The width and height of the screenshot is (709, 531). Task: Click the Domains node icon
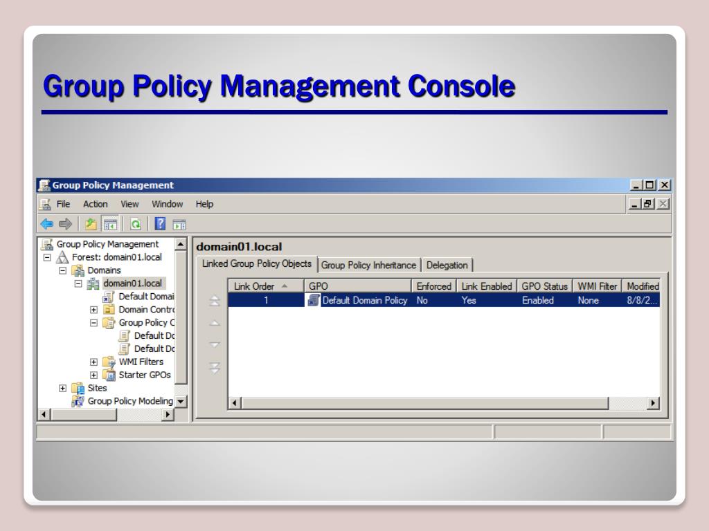pos(78,270)
